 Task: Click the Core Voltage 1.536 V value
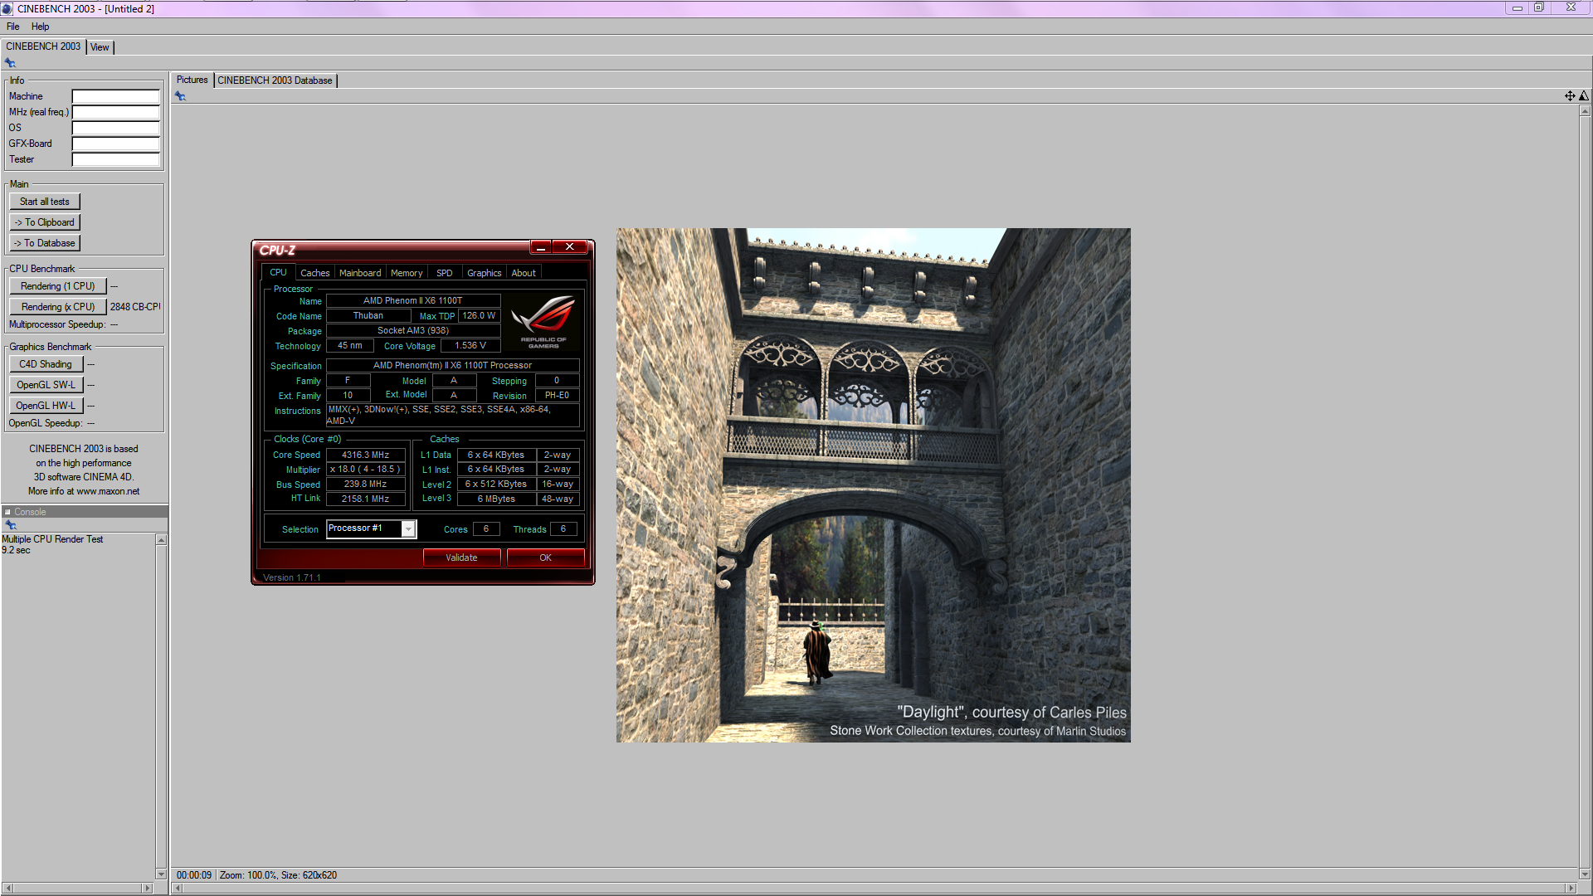(470, 346)
